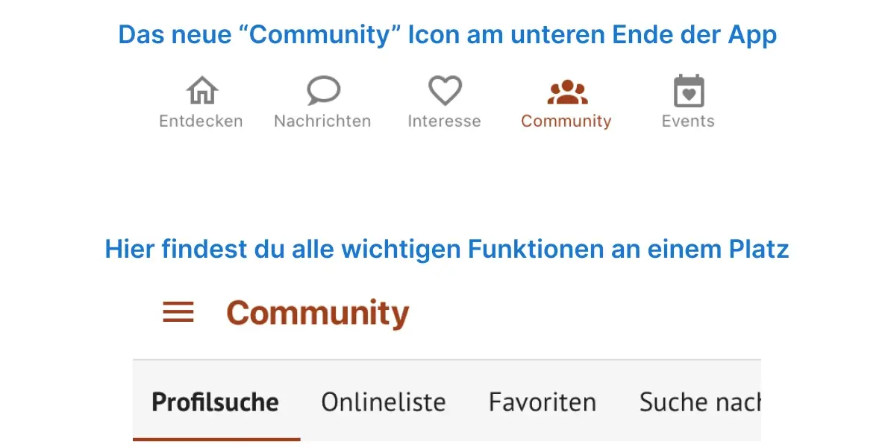Click the heading starting with Hier findest du
This screenshot has height=447, width=894.
pos(447,249)
